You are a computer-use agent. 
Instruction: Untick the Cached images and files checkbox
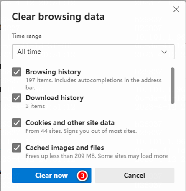coord(17,148)
